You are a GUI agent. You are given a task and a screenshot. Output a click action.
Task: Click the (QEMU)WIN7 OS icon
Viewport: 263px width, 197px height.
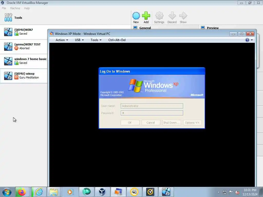coord(8,32)
